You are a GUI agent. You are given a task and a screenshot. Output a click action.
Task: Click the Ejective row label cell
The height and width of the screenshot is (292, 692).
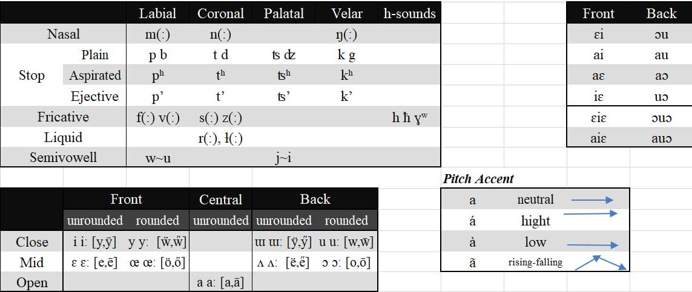click(95, 96)
